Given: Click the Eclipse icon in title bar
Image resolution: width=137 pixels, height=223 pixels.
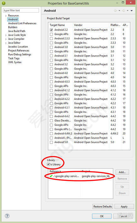Looking at the screenshot, I should (4, 3).
